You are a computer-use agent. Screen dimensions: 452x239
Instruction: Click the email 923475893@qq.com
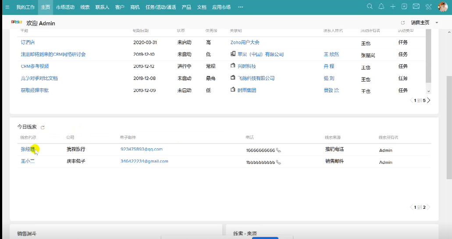(141, 149)
